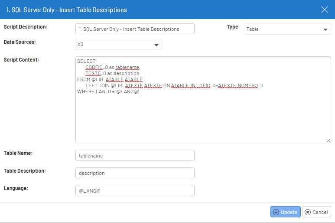
Task: Click the circled X icon on Cancel
Action: (x=307, y=212)
